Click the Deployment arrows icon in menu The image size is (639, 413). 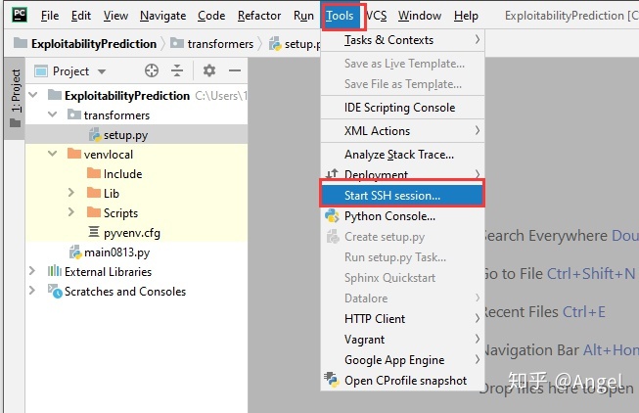point(332,173)
